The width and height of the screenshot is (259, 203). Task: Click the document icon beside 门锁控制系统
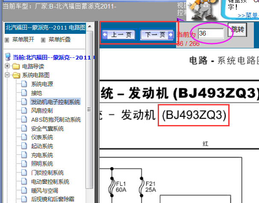[24, 173]
